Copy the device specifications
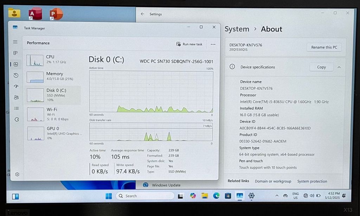This screenshot has height=216, width=360. tap(321, 67)
